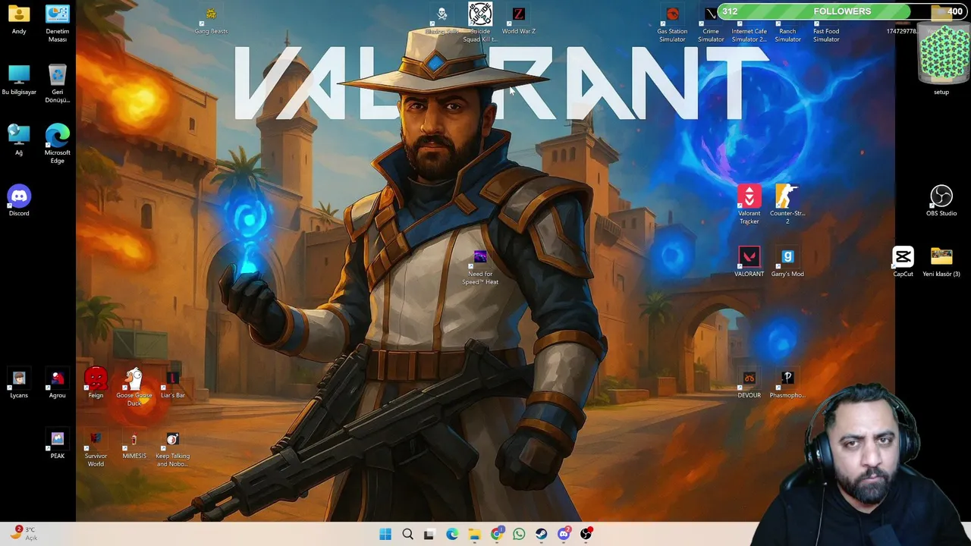Select the Keep Talking and Nobody shortcut

(x=172, y=449)
